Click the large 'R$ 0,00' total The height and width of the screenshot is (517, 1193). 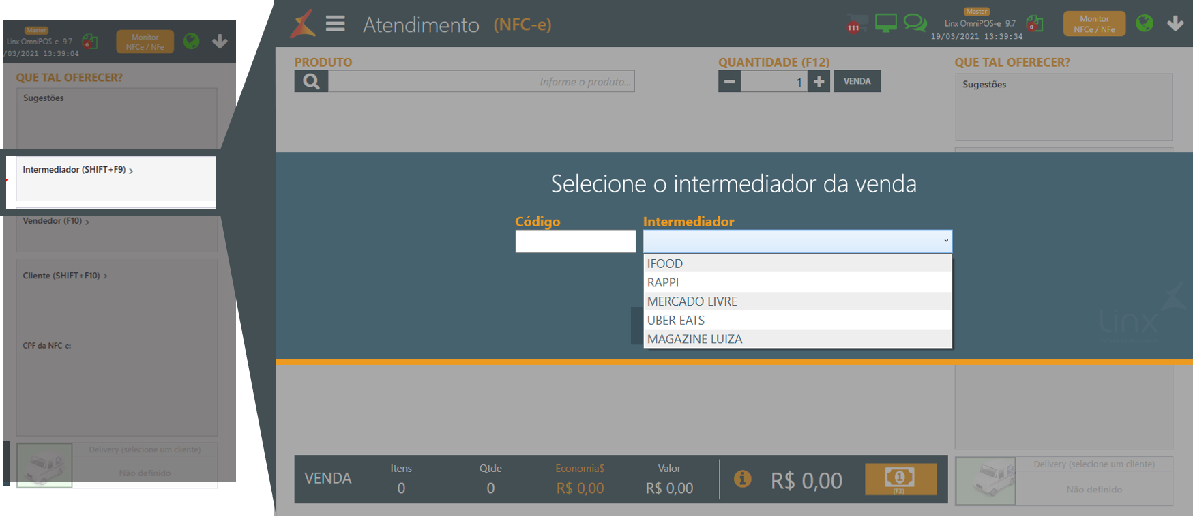click(x=806, y=481)
